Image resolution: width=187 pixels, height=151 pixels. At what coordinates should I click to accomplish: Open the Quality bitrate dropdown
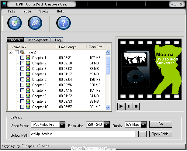[x=144, y=125]
